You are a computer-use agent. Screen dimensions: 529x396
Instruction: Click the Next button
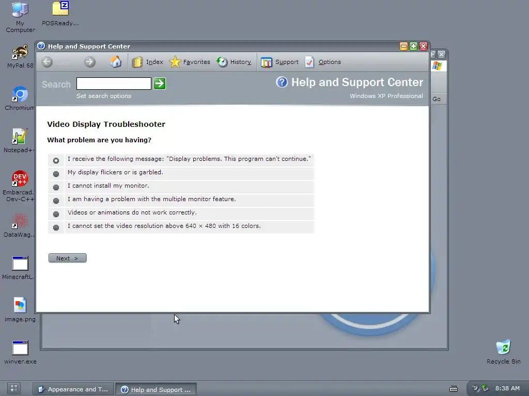coord(68,258)
